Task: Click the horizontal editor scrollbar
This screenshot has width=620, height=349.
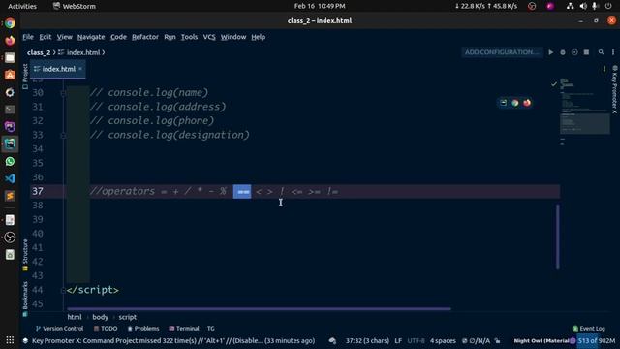Action: [259, 308]
